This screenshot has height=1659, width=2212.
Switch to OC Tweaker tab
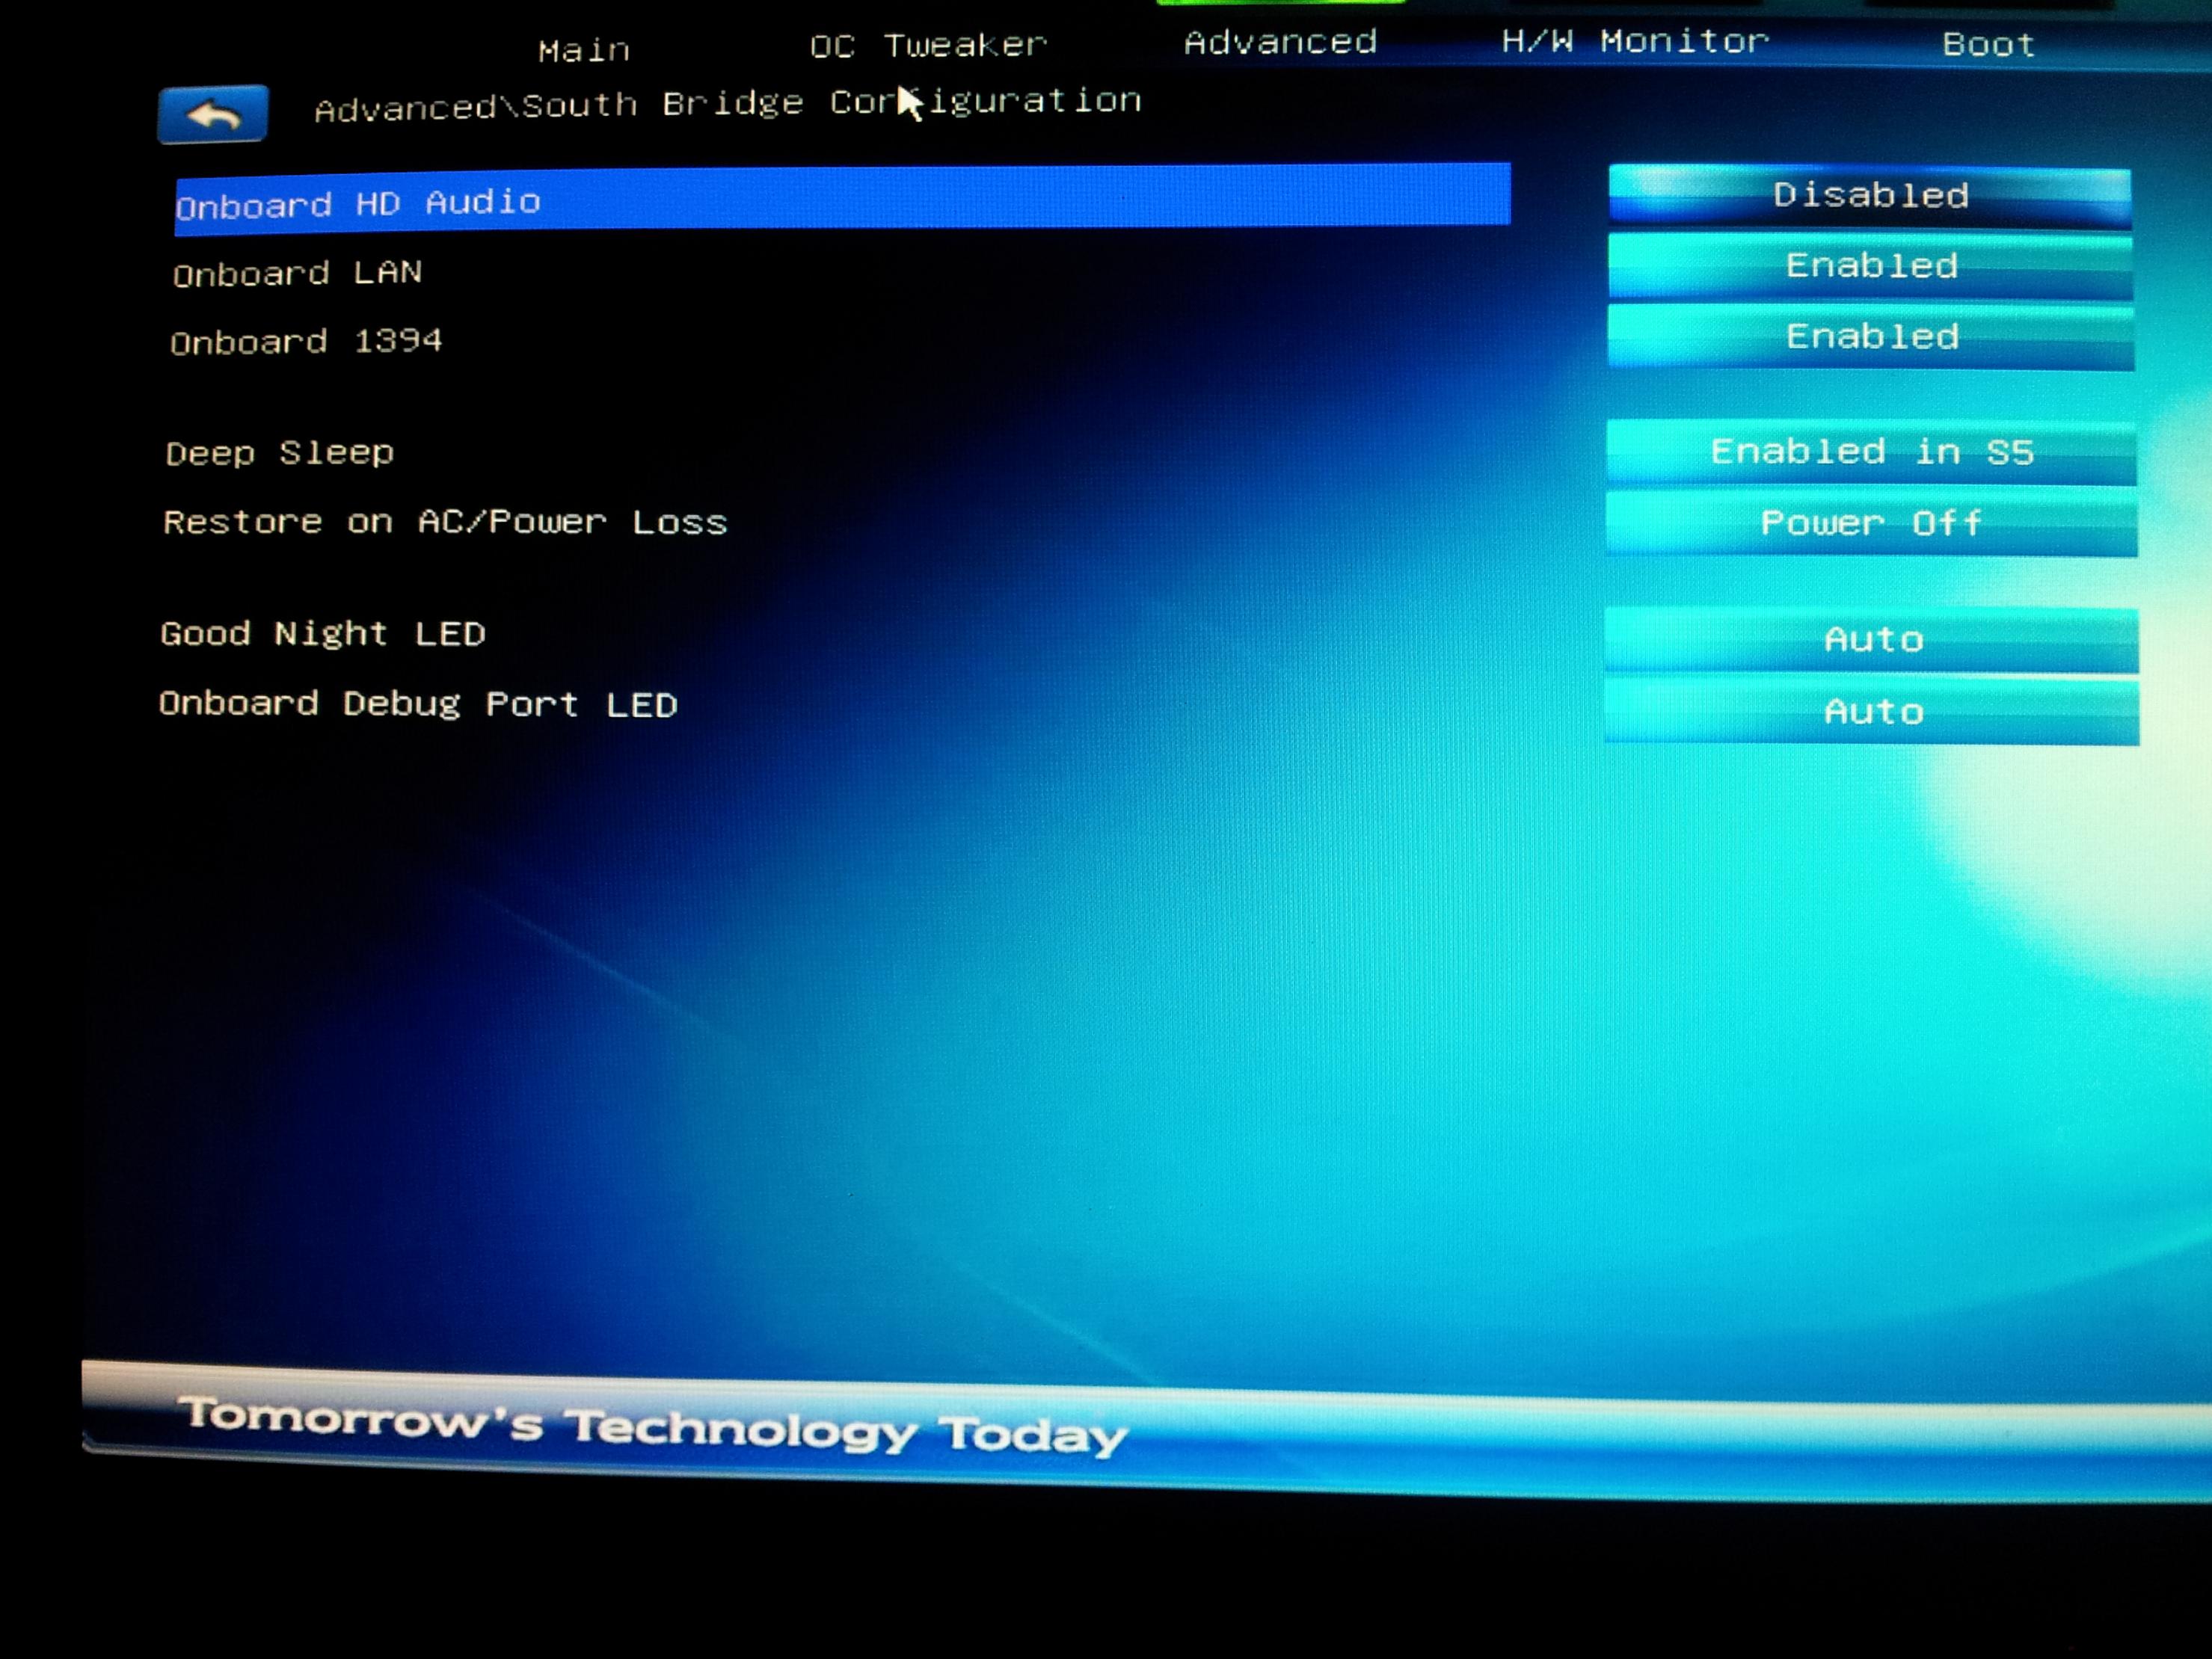[928, 45]
